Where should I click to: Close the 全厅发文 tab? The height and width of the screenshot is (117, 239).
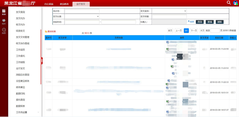(88, 4)
